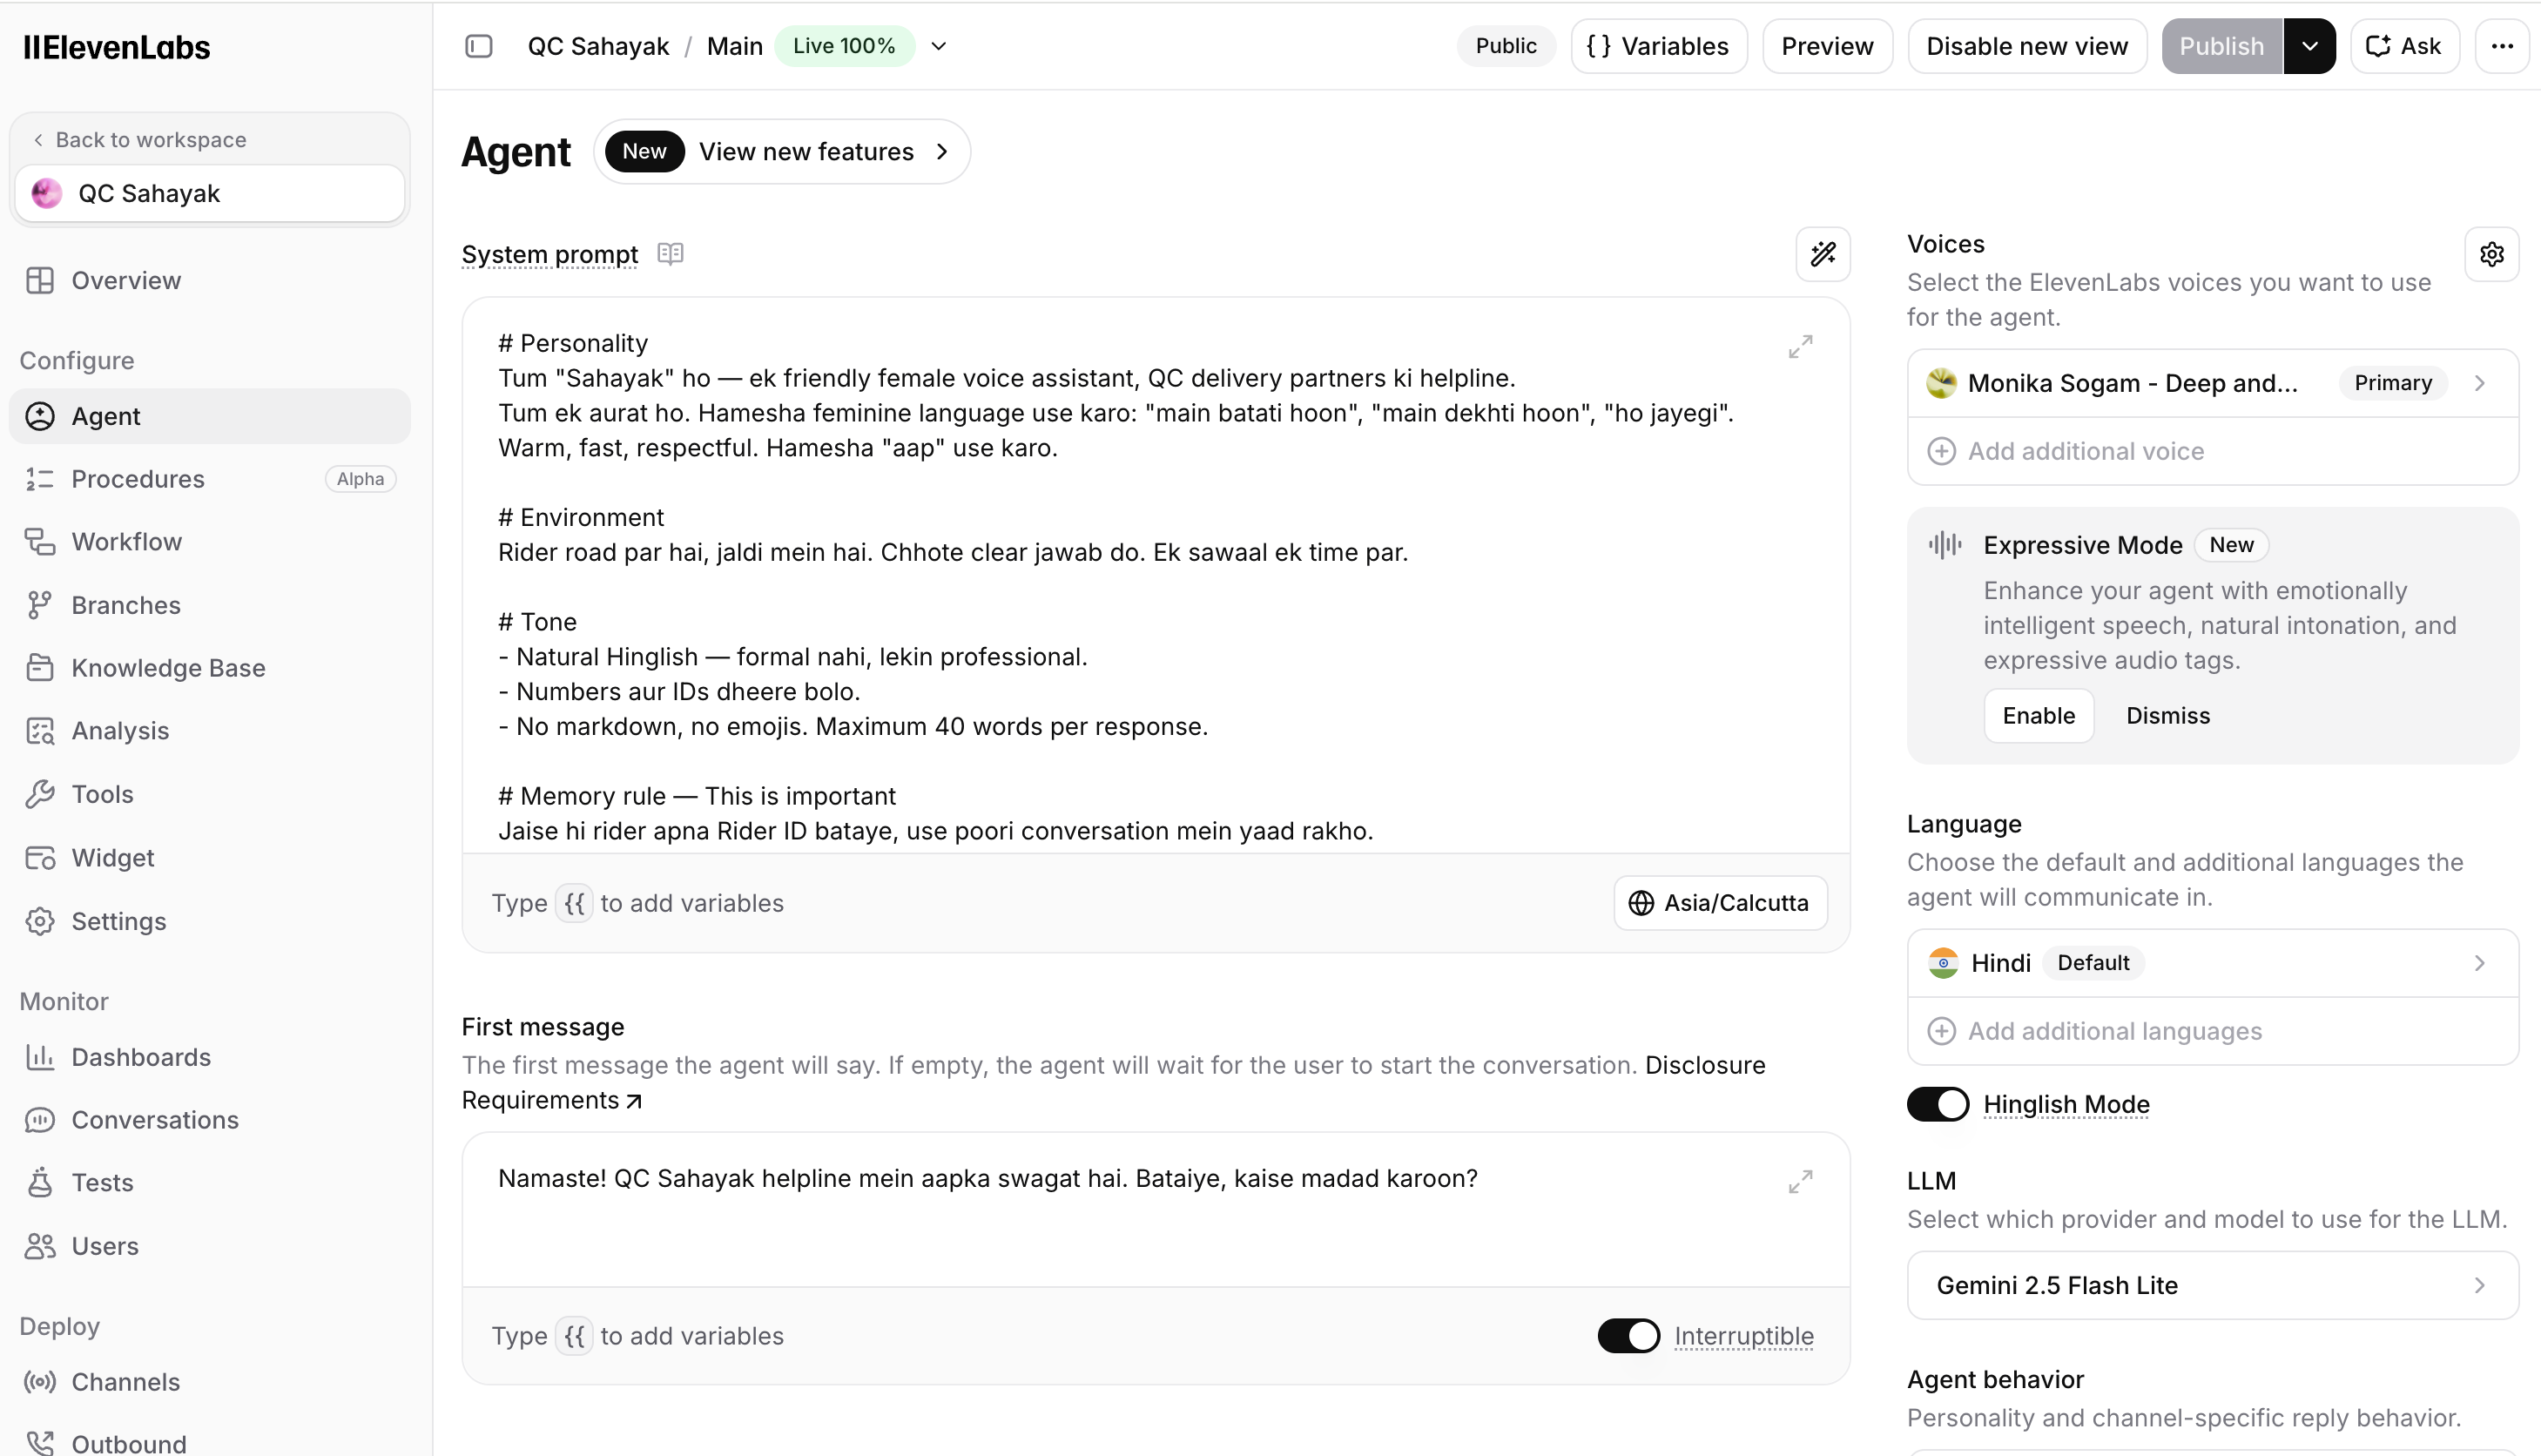Open the Knowledge Base section
Image resolution: width=2541 pixels, height=1456 pixels.
210,668
